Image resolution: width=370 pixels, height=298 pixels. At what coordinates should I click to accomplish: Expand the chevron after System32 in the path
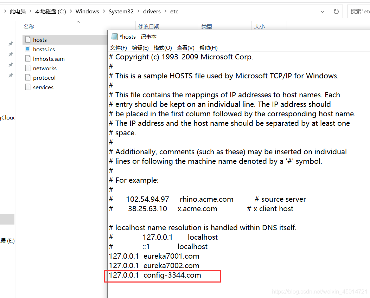(x=138, y=11)
